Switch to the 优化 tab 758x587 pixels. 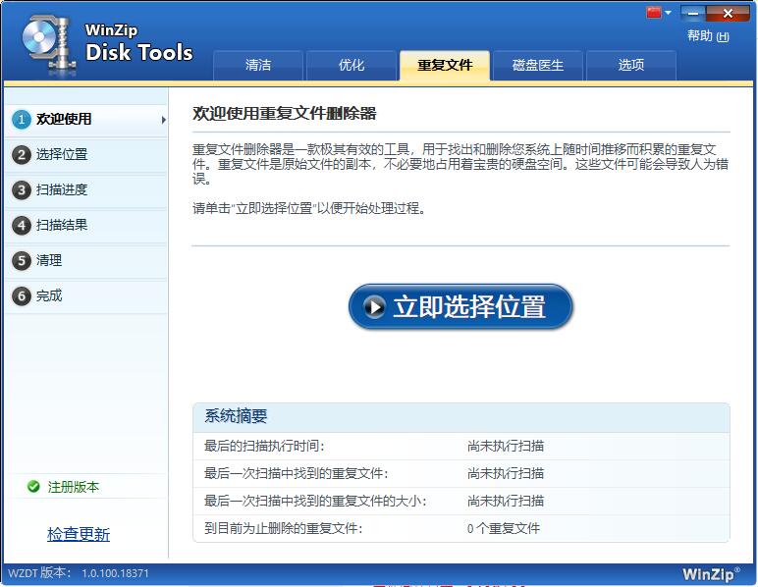[x=351, y=65]
